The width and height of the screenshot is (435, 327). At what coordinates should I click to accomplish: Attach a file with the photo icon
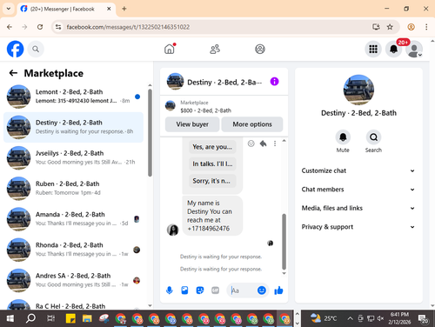coord(184,290)
